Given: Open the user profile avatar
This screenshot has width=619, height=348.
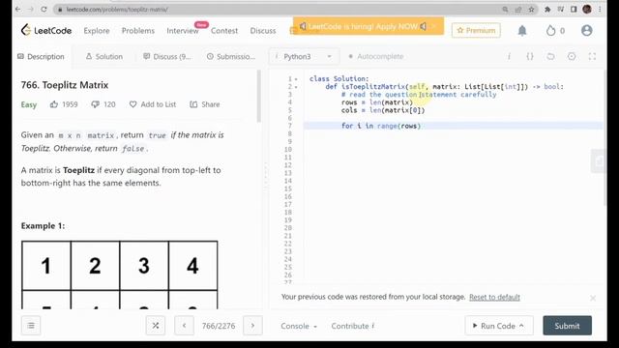Looking at the screenshot, I should tap(587, 30).
